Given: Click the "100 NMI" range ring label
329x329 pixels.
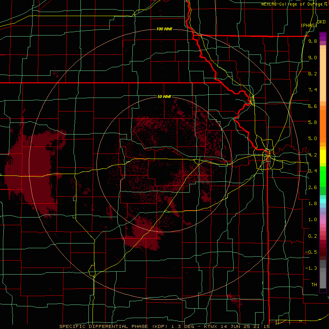Looking at the screenshot, I should pyautogui.click(x=164, y=29).
